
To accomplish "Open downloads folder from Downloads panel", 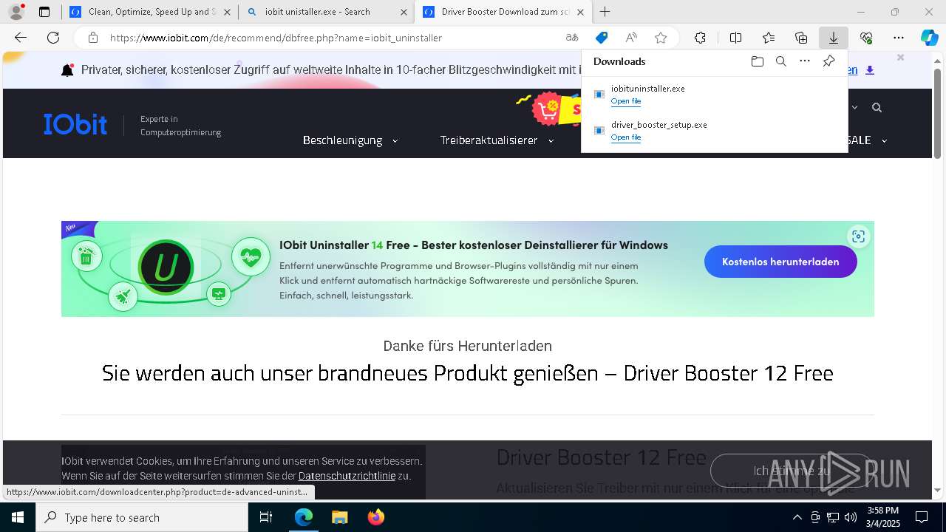I will [757, 61].
